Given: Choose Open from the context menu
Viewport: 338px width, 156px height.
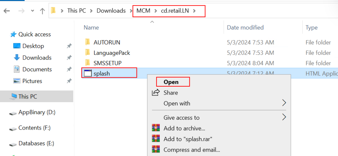Looking at the screenshot, I should pos(171,82).
